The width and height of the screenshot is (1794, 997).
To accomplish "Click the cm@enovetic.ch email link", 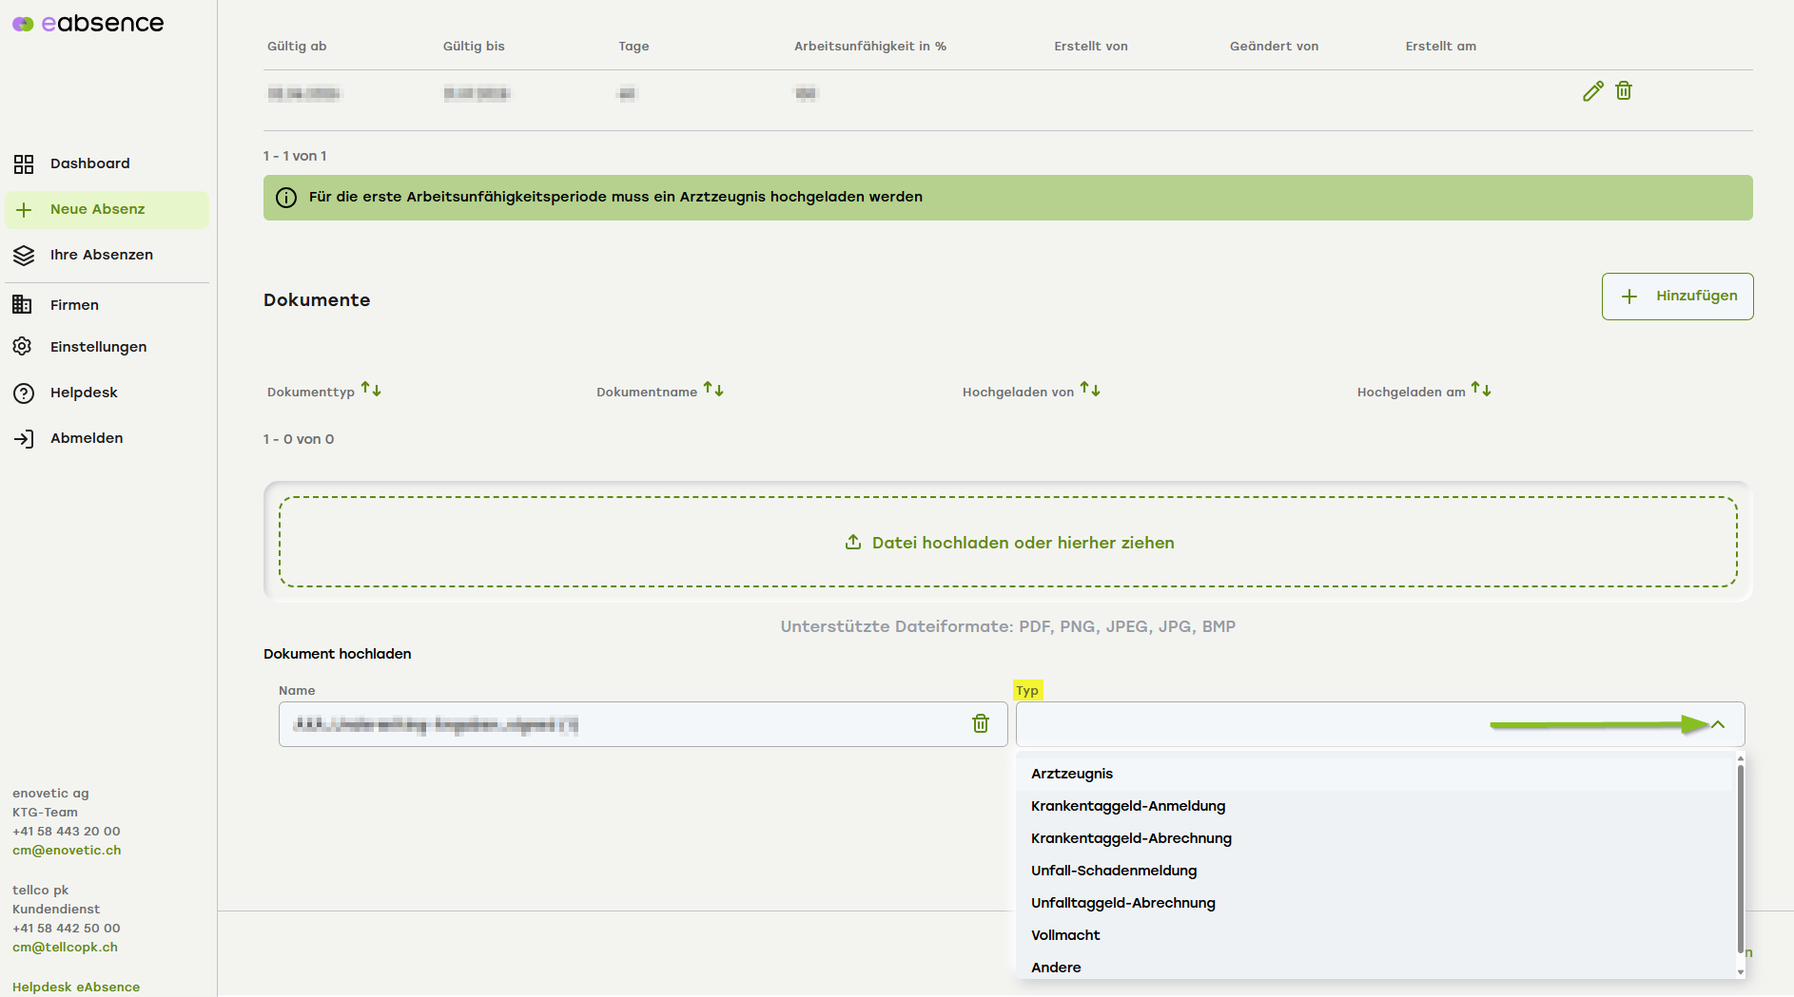I will (x=67, y=851).
